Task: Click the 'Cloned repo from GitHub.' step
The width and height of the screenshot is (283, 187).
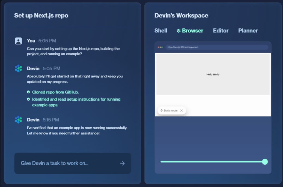Action: tap(55, 92)
